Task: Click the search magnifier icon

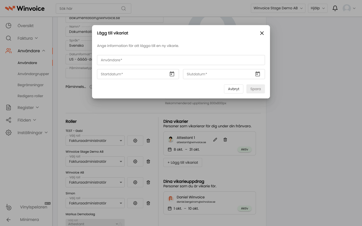Action: (x=123, y=9)
